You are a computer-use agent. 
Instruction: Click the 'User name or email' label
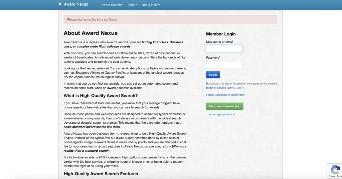[219, 42]
